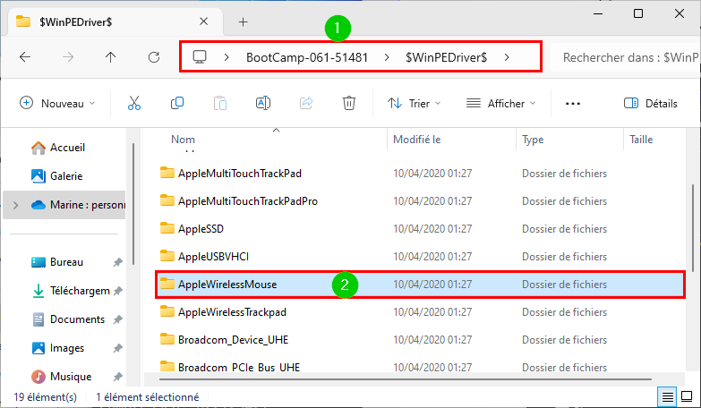Click the horizontal scrollbar of the file list
The height and width of the screenshot is (408, 701).
(405, 379)
